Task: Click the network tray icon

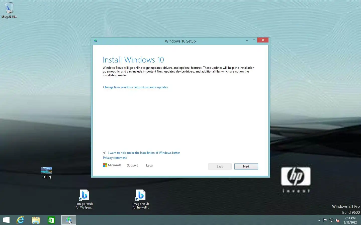Action: tap(331, 220)
